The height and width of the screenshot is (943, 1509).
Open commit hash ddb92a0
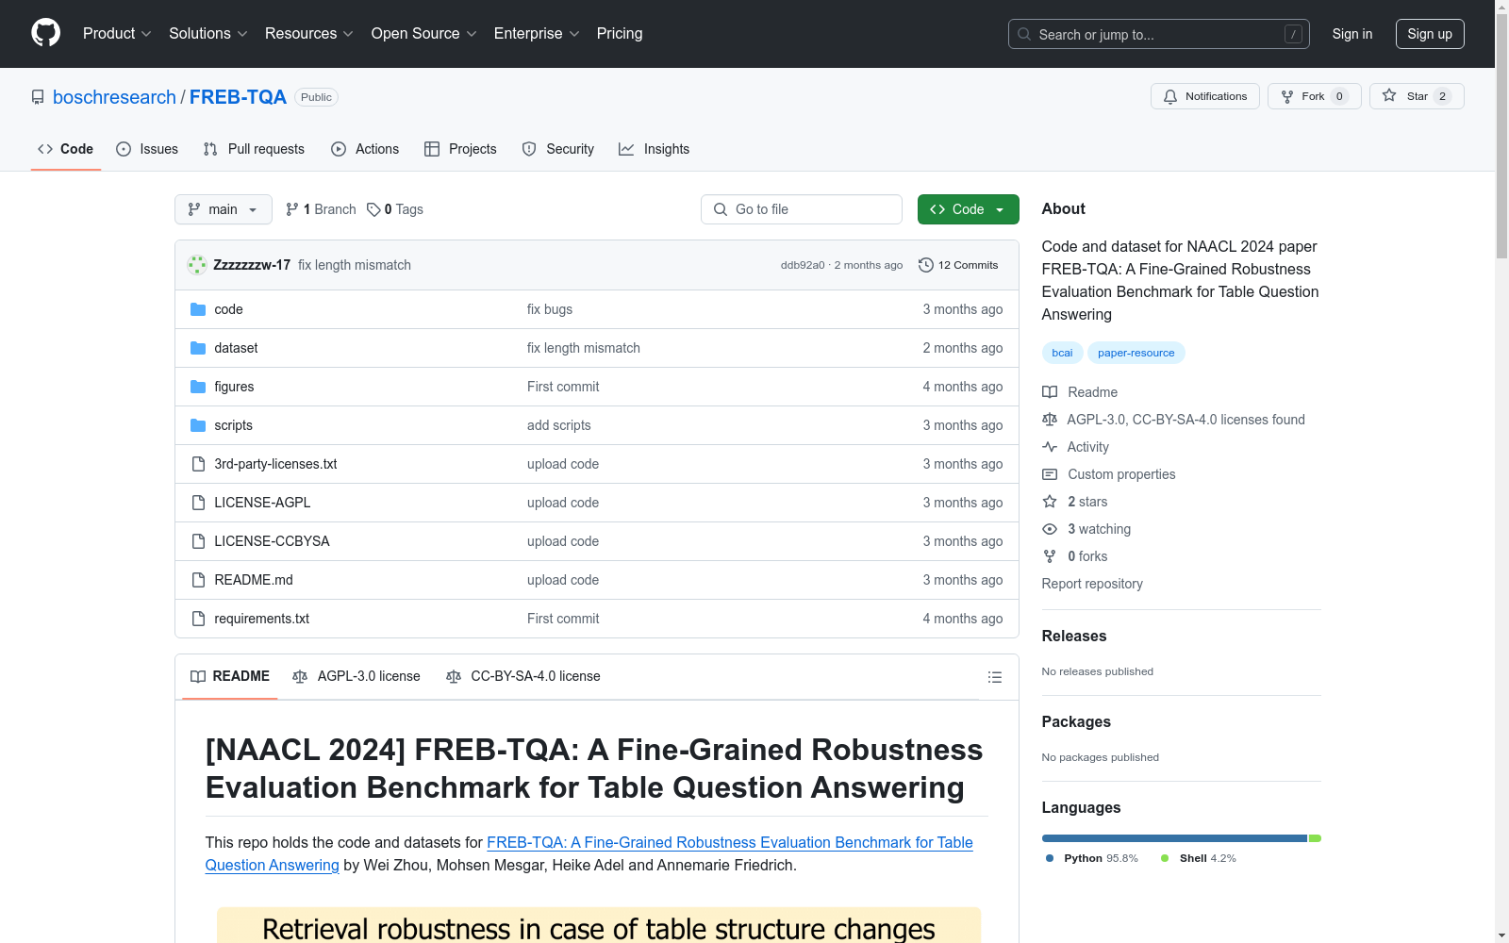tap(803, 265)
